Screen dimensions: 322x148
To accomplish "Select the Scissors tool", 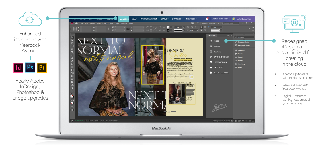I will click(72, 70).
